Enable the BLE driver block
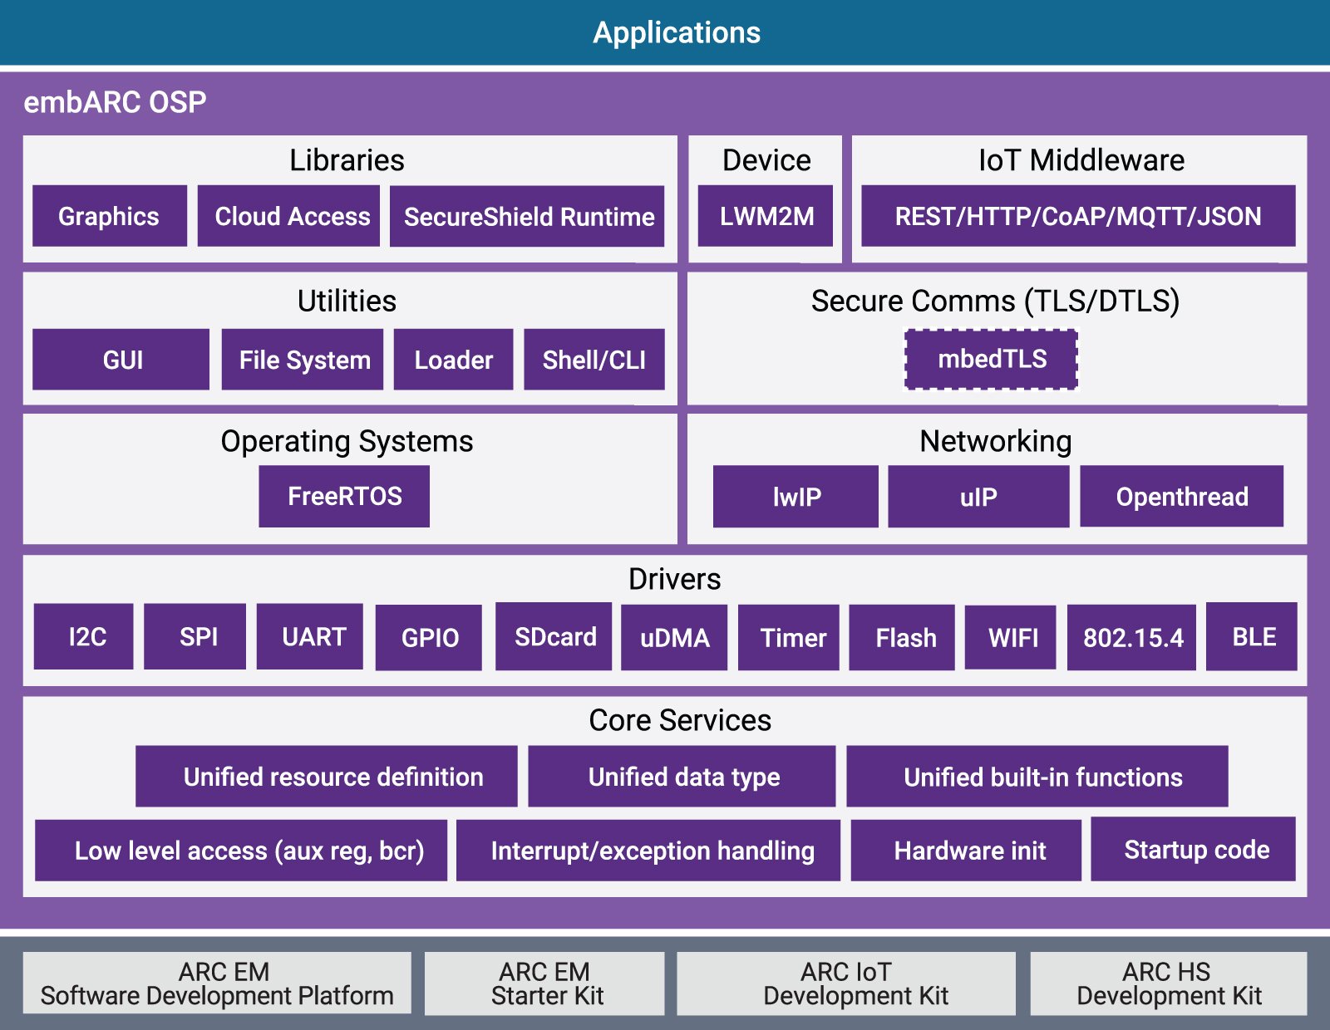Screen dimensions: 1330x1030 tap(1253, 638)
